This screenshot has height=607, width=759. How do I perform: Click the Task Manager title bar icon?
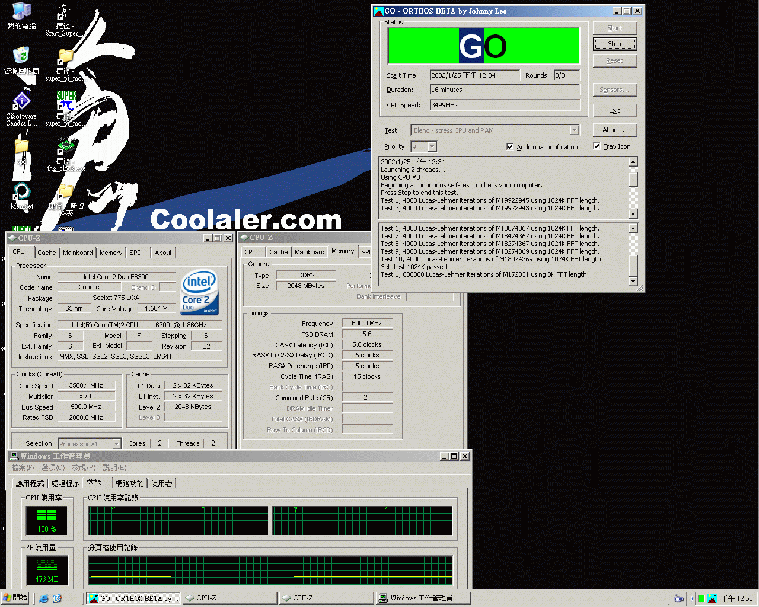(14, 456)
